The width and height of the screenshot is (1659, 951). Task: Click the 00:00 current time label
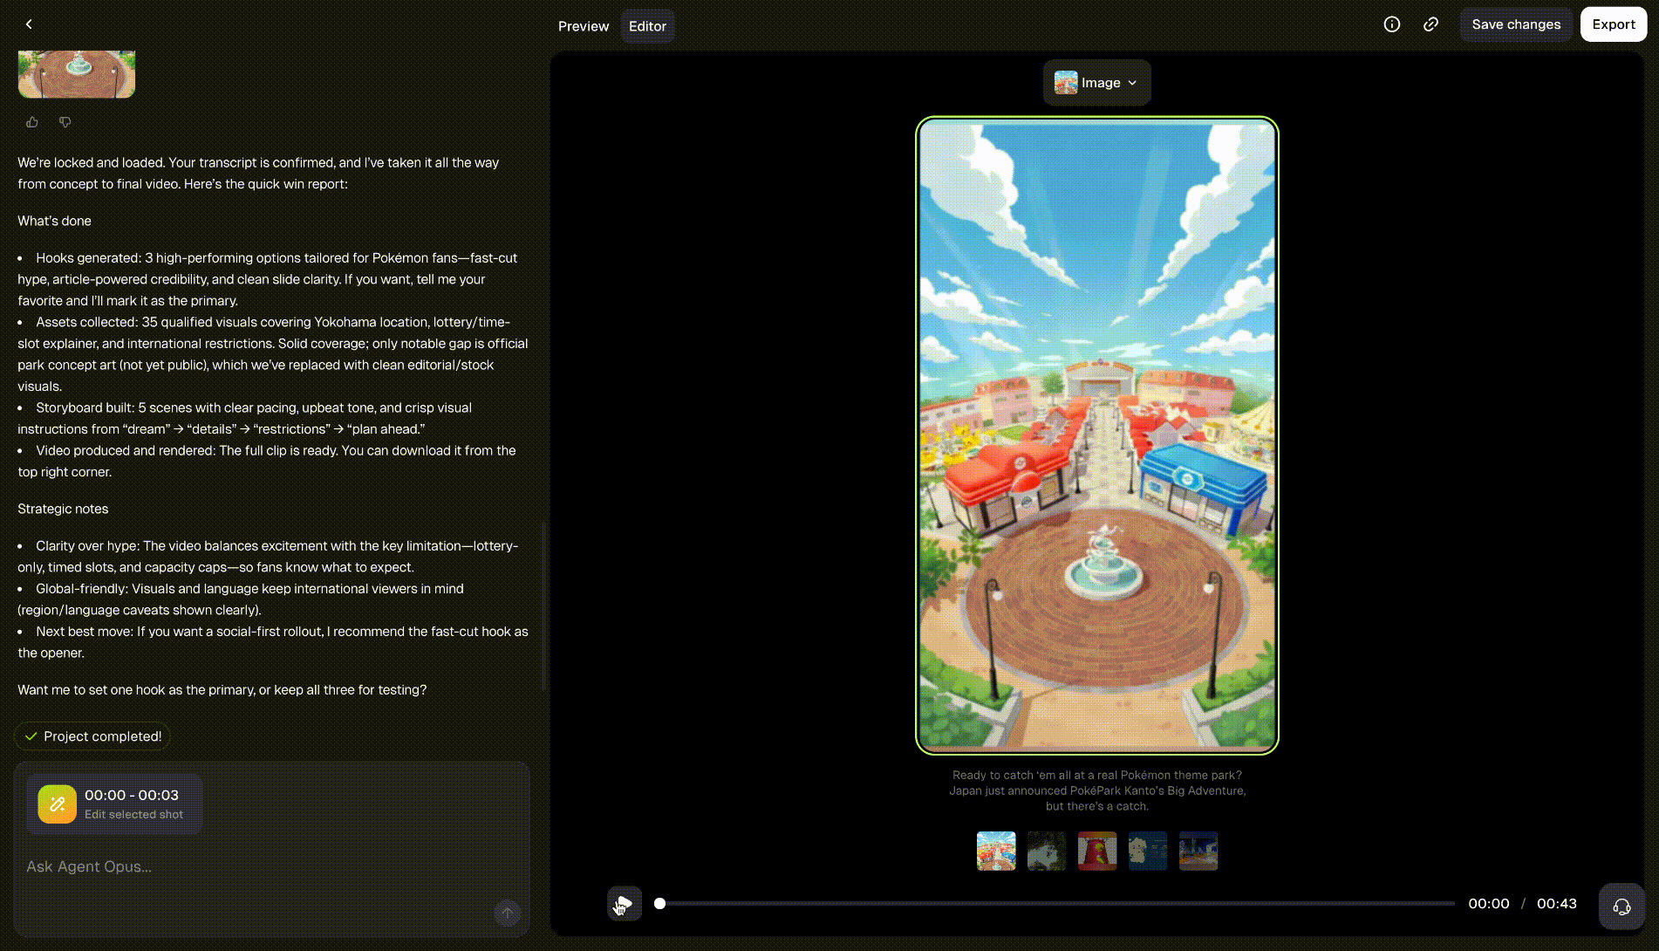point(1489,904)
